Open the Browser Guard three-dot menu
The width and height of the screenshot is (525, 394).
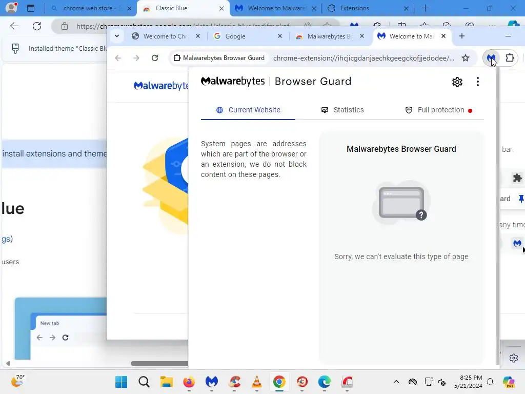point(477,82)
